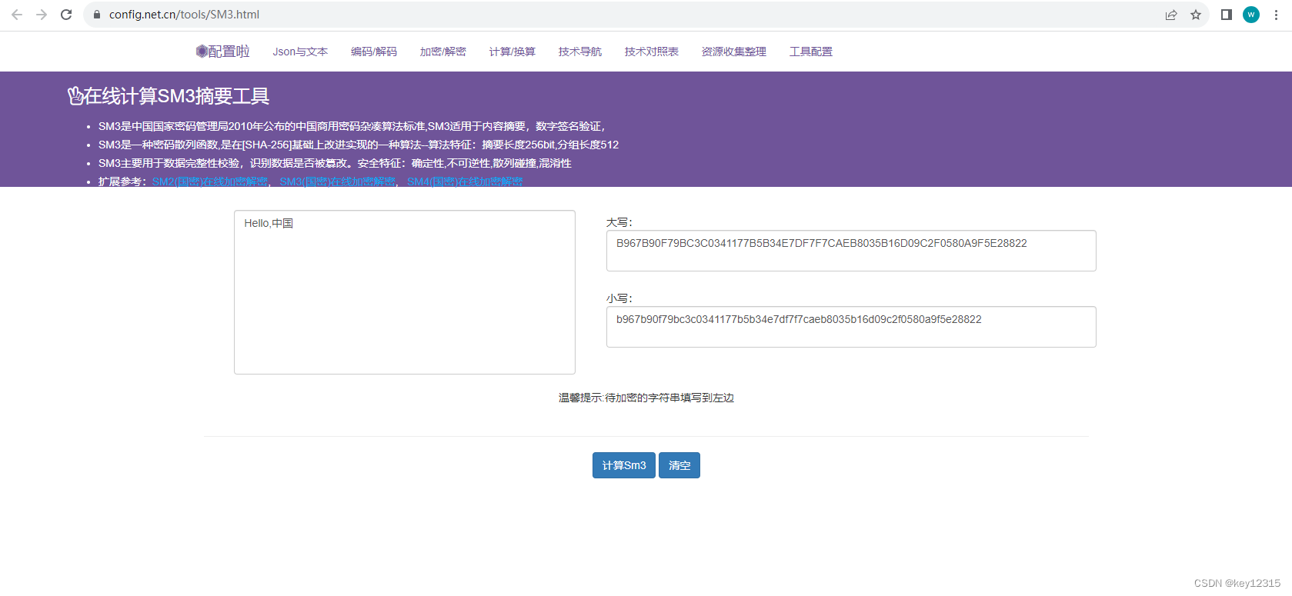Viewport: 1292px width, 596px height.
Task: Click the uppercase (大写) hash output box
Action: click(x=851, y=251)
